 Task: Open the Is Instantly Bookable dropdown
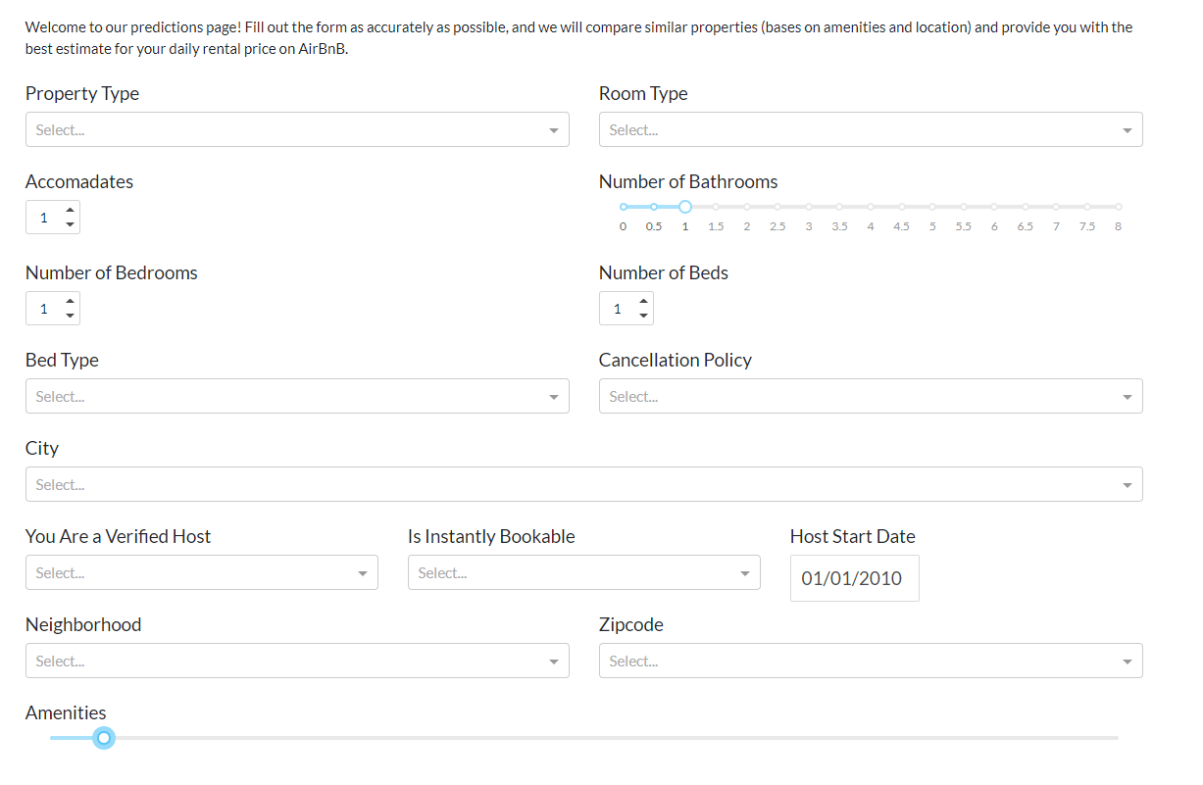point(583,572)
